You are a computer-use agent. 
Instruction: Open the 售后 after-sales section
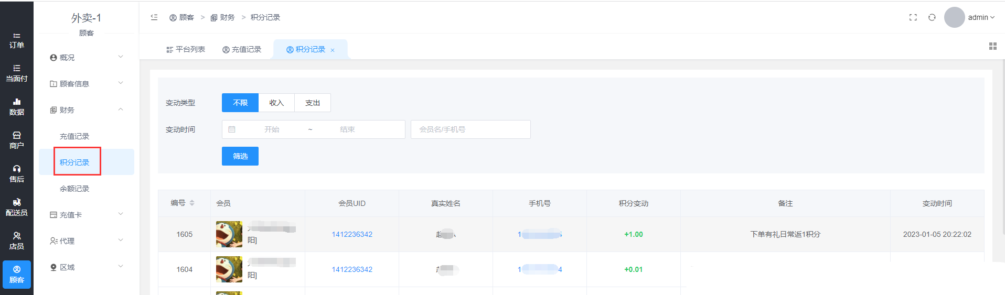coord(16,174)
